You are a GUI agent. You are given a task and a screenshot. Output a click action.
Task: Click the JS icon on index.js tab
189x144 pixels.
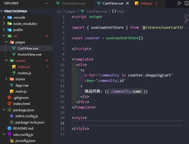(x=136, y=3)
